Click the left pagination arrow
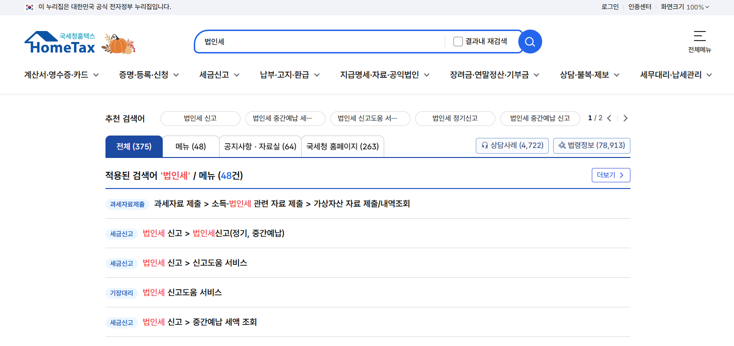 point(609,118)
